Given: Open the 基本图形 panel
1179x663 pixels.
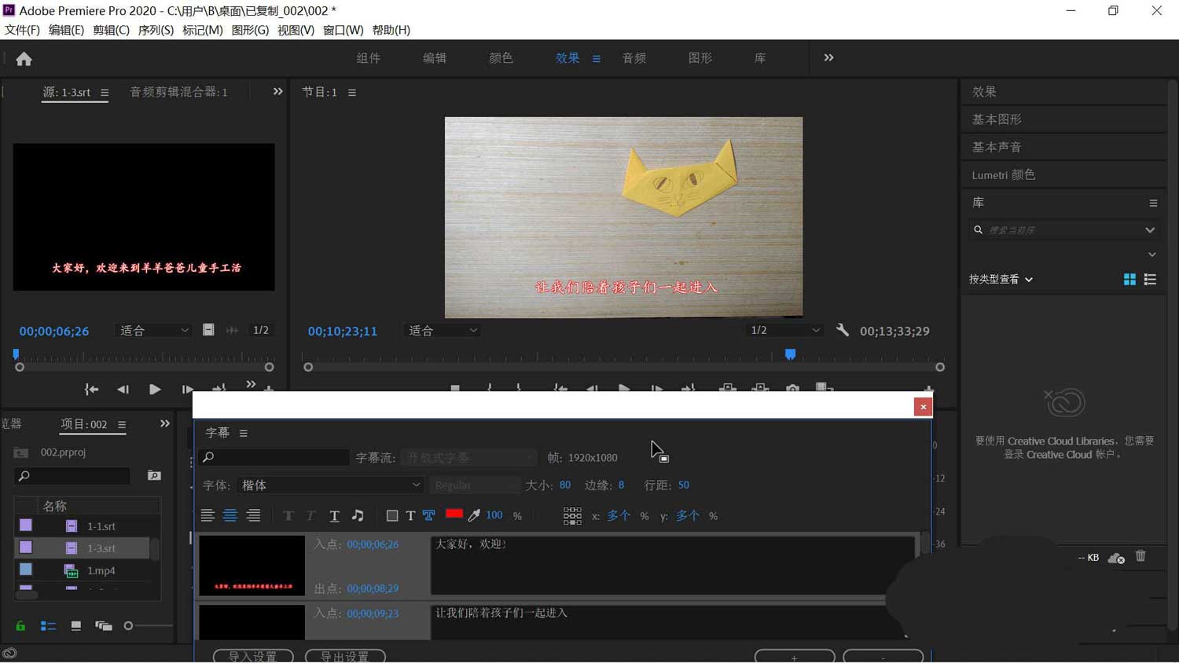Looking at the screenshot, I should 997,119.
